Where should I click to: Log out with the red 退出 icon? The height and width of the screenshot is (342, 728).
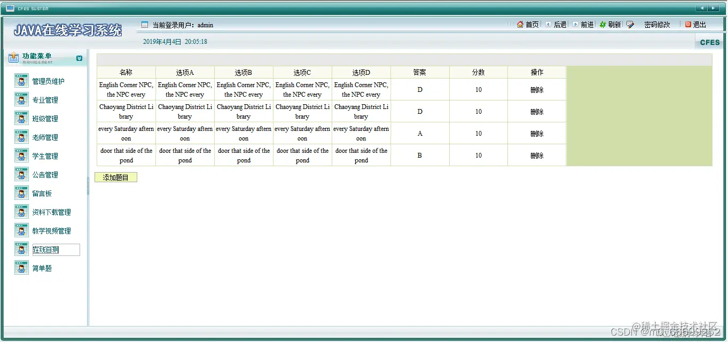[x=688, y=25]
